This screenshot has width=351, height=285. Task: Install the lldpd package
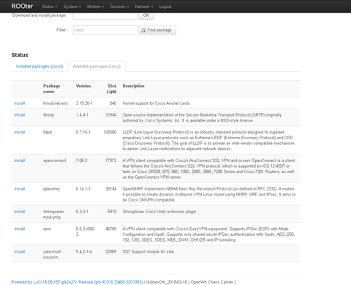[20, 132]
